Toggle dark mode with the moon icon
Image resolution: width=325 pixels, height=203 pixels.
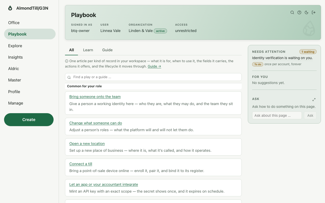pos(306,12)
